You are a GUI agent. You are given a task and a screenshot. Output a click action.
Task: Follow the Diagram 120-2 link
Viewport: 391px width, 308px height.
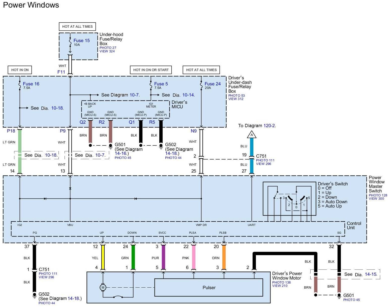(269, 125)
